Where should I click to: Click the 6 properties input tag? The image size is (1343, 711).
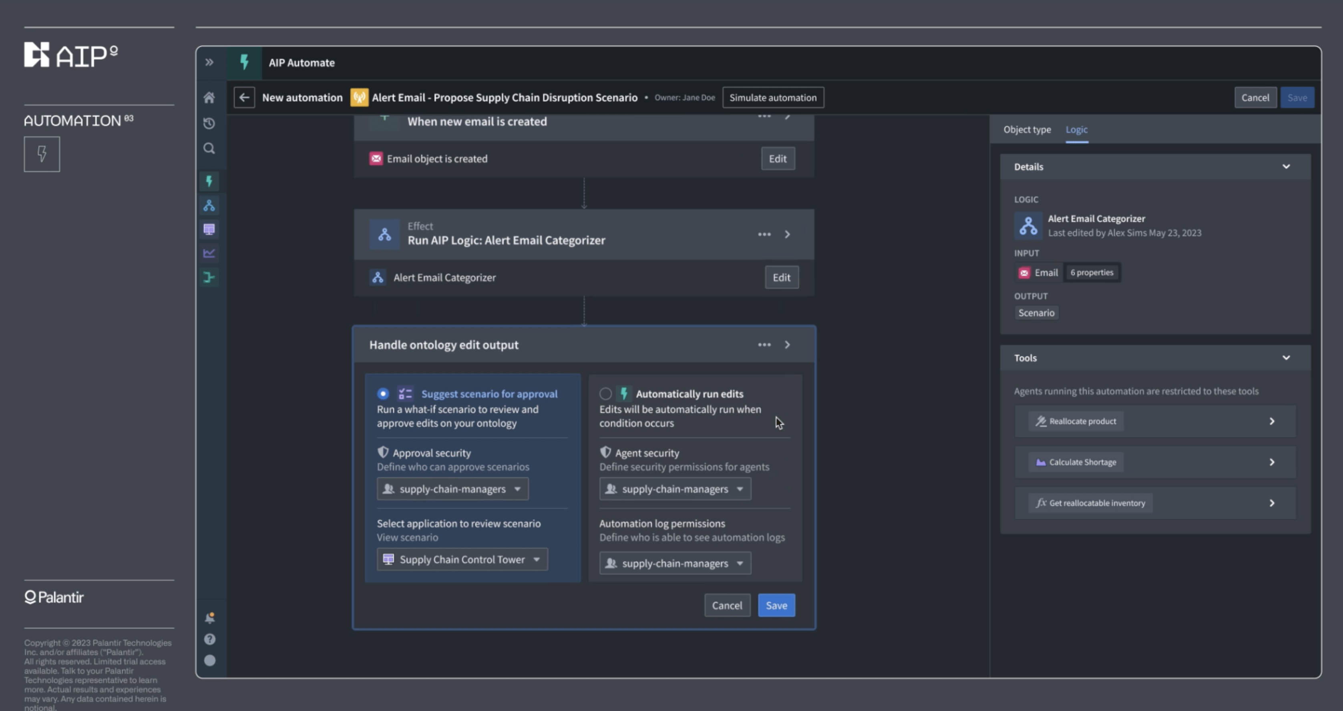tap(1092, 272)
